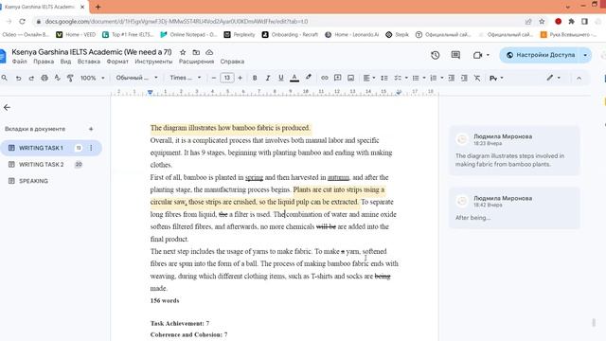This screenshot has height=341, width=606.
Task: Switch to the WRITING TASK 2 tab
Action: 42,164
